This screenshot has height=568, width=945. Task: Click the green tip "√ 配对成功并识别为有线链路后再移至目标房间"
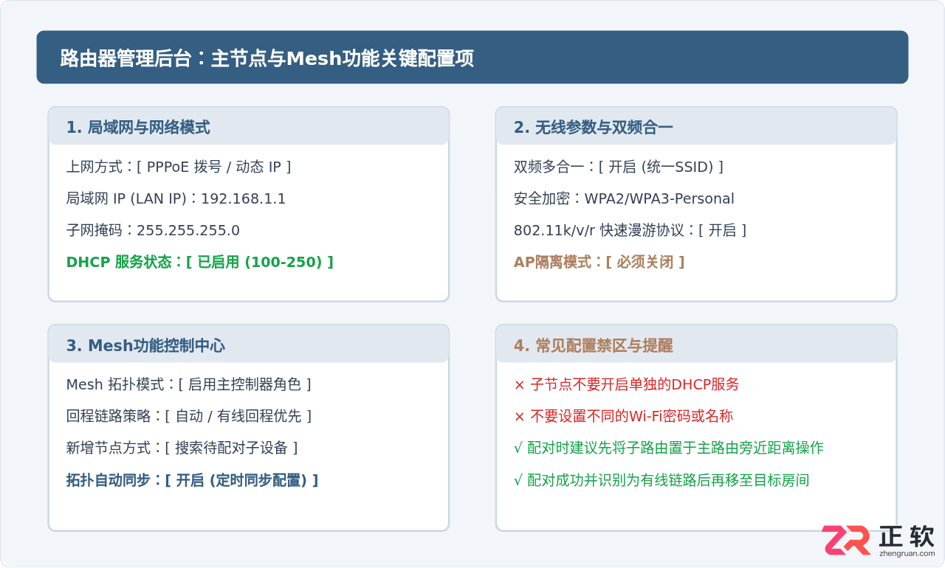pyautogui.click(x=661, y=480)
